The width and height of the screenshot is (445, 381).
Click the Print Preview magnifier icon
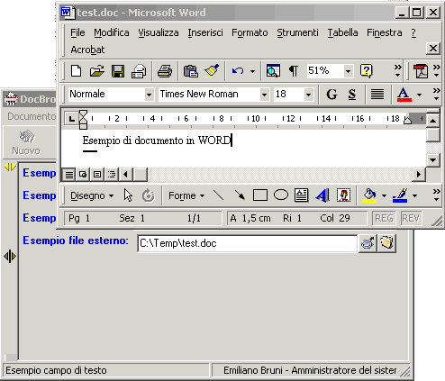tap(273, 71)
